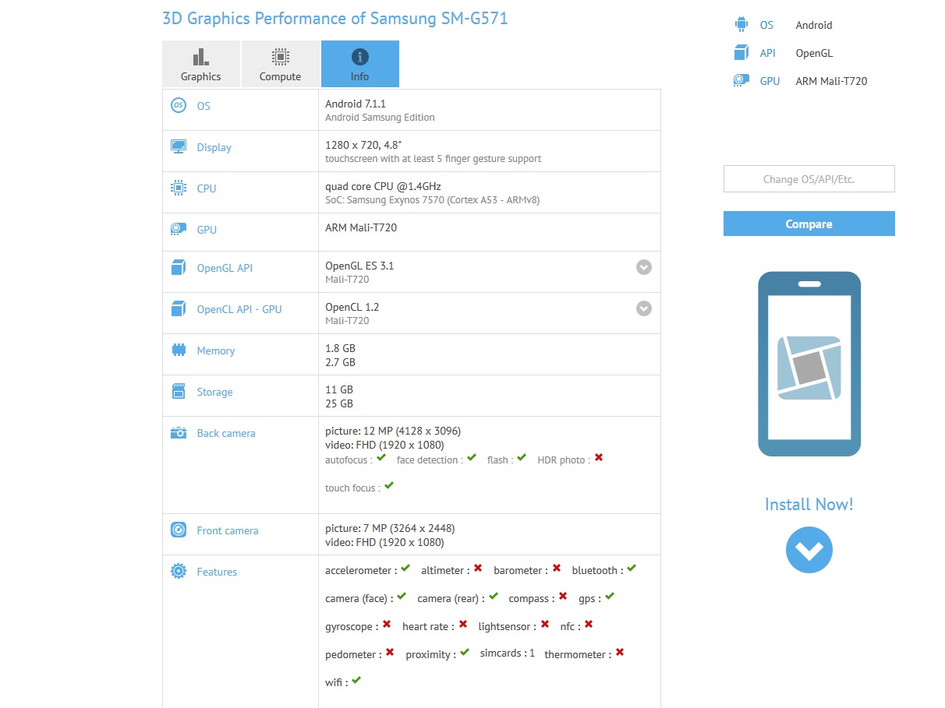Click 'picture: 7 MP (3264 x 2448)' text
The width and height of the screenshot is (945, 708).
[390, 528]
